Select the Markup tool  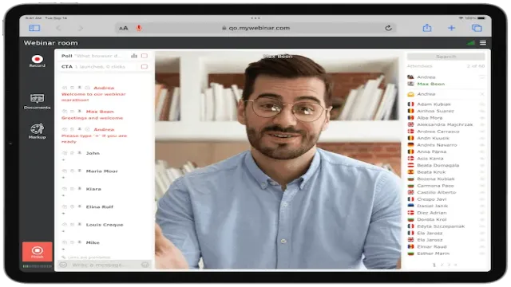(38, 131)
